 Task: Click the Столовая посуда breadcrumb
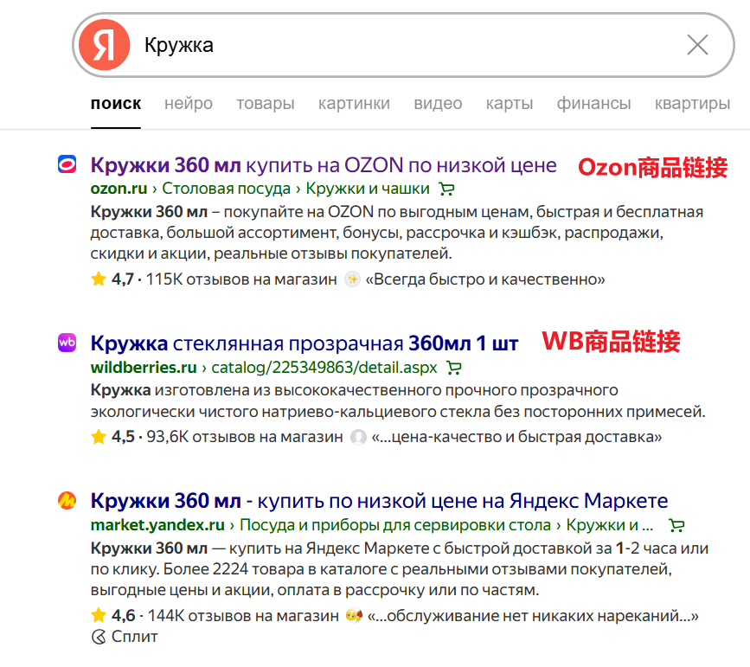pyautogui.click(x=227, y=189)
